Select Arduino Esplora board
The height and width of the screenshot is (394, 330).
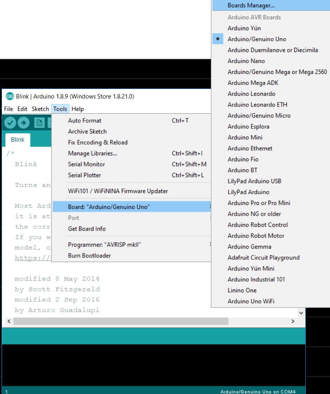(271, 126)
